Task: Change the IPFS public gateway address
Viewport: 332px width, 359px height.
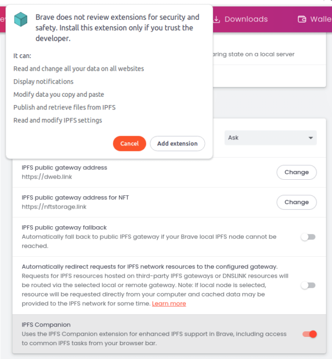Action: click(x=297, y=173)
